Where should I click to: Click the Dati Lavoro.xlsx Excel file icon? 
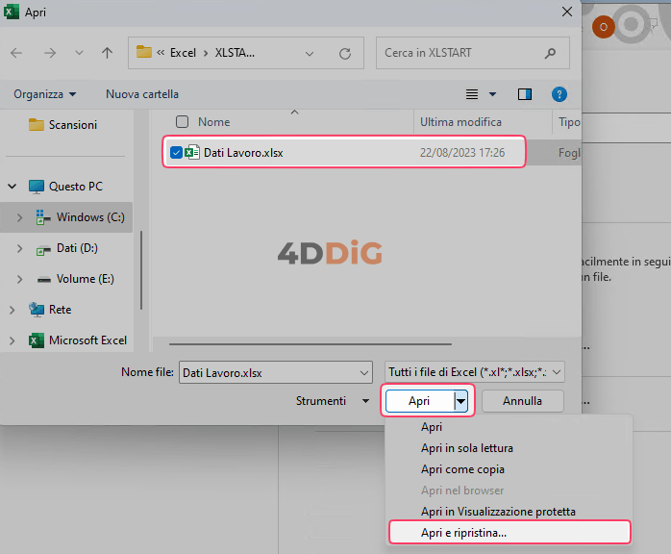point(191,152)
